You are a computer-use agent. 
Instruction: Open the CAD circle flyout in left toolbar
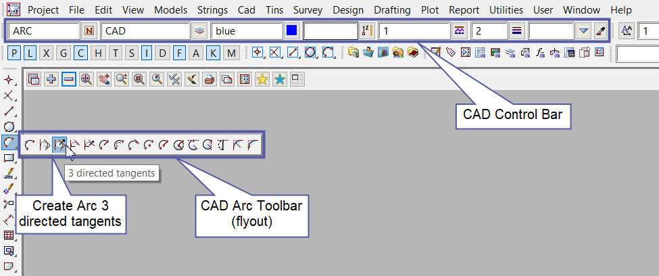(9, 127)
